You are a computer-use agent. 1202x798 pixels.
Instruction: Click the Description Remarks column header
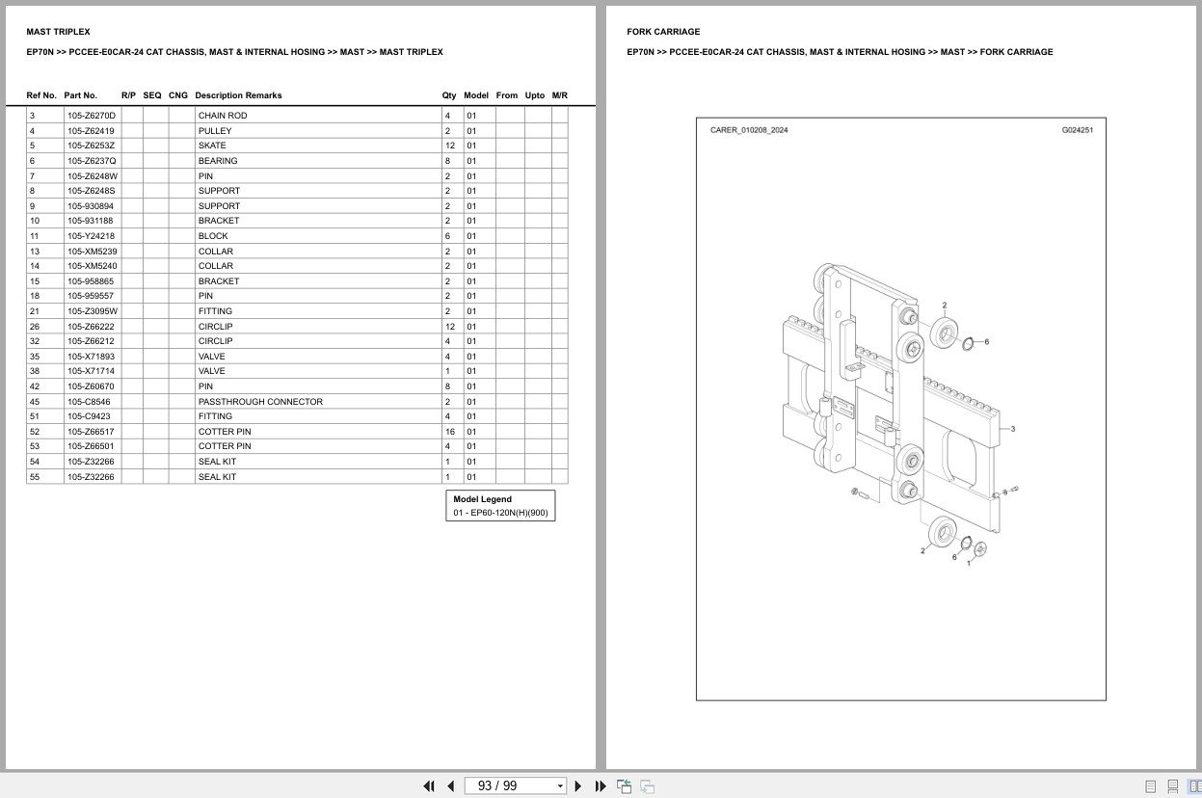(x=238, y=95)
